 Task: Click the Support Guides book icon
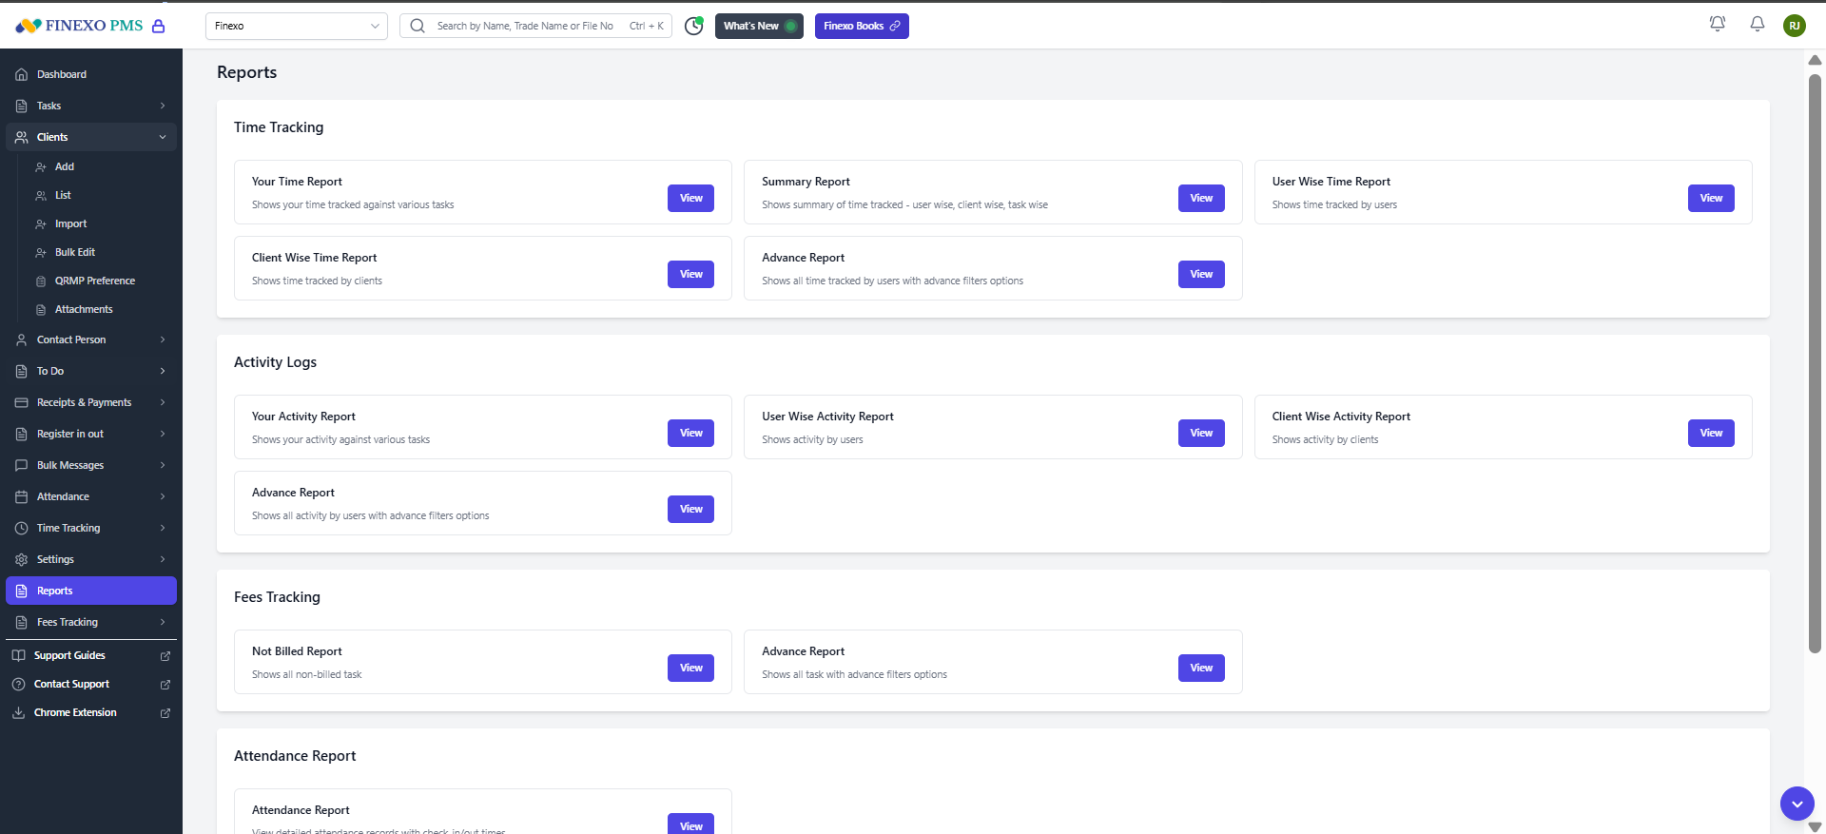pyautogui.click(x=18, y=655)
